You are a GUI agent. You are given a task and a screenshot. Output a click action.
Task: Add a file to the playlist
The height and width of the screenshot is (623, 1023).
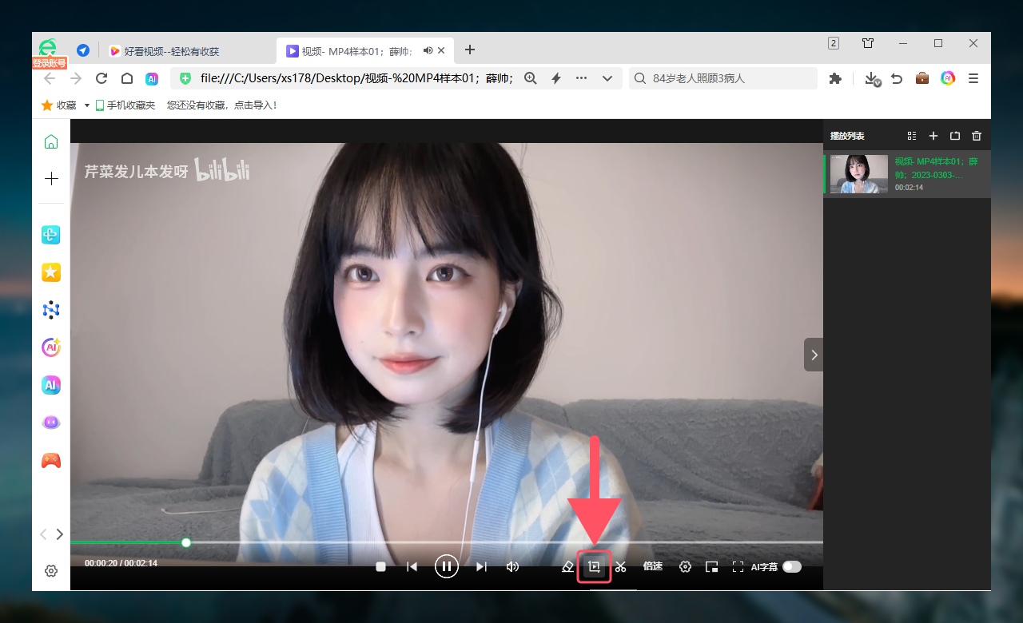point(933,136)
